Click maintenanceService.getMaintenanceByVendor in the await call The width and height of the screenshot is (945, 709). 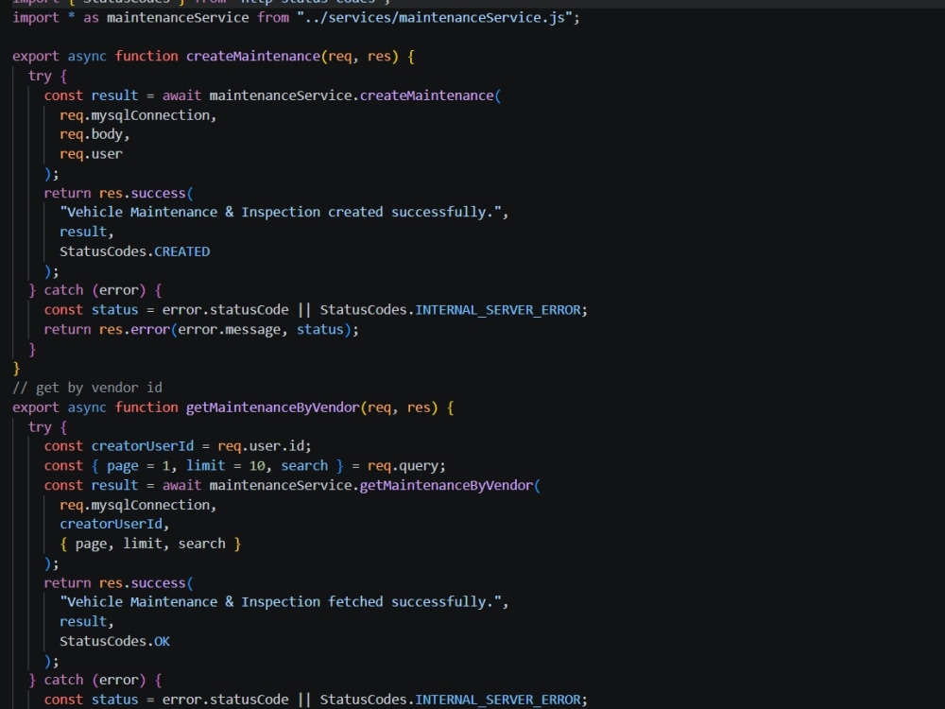pyautogui.click(x=371, y=485)
